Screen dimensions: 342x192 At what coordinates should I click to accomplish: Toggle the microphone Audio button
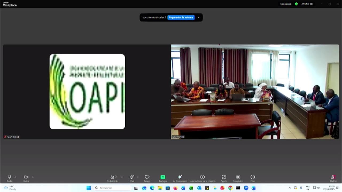10,178
